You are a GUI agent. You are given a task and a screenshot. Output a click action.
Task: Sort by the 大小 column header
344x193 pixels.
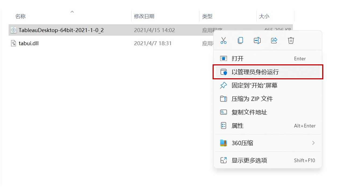264,16
